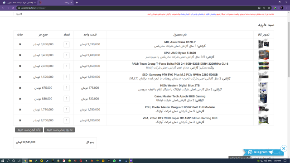Click the quantity field for AMD Ryzen 5 3600
Screen dimensions: 290x163
[67, 55]
